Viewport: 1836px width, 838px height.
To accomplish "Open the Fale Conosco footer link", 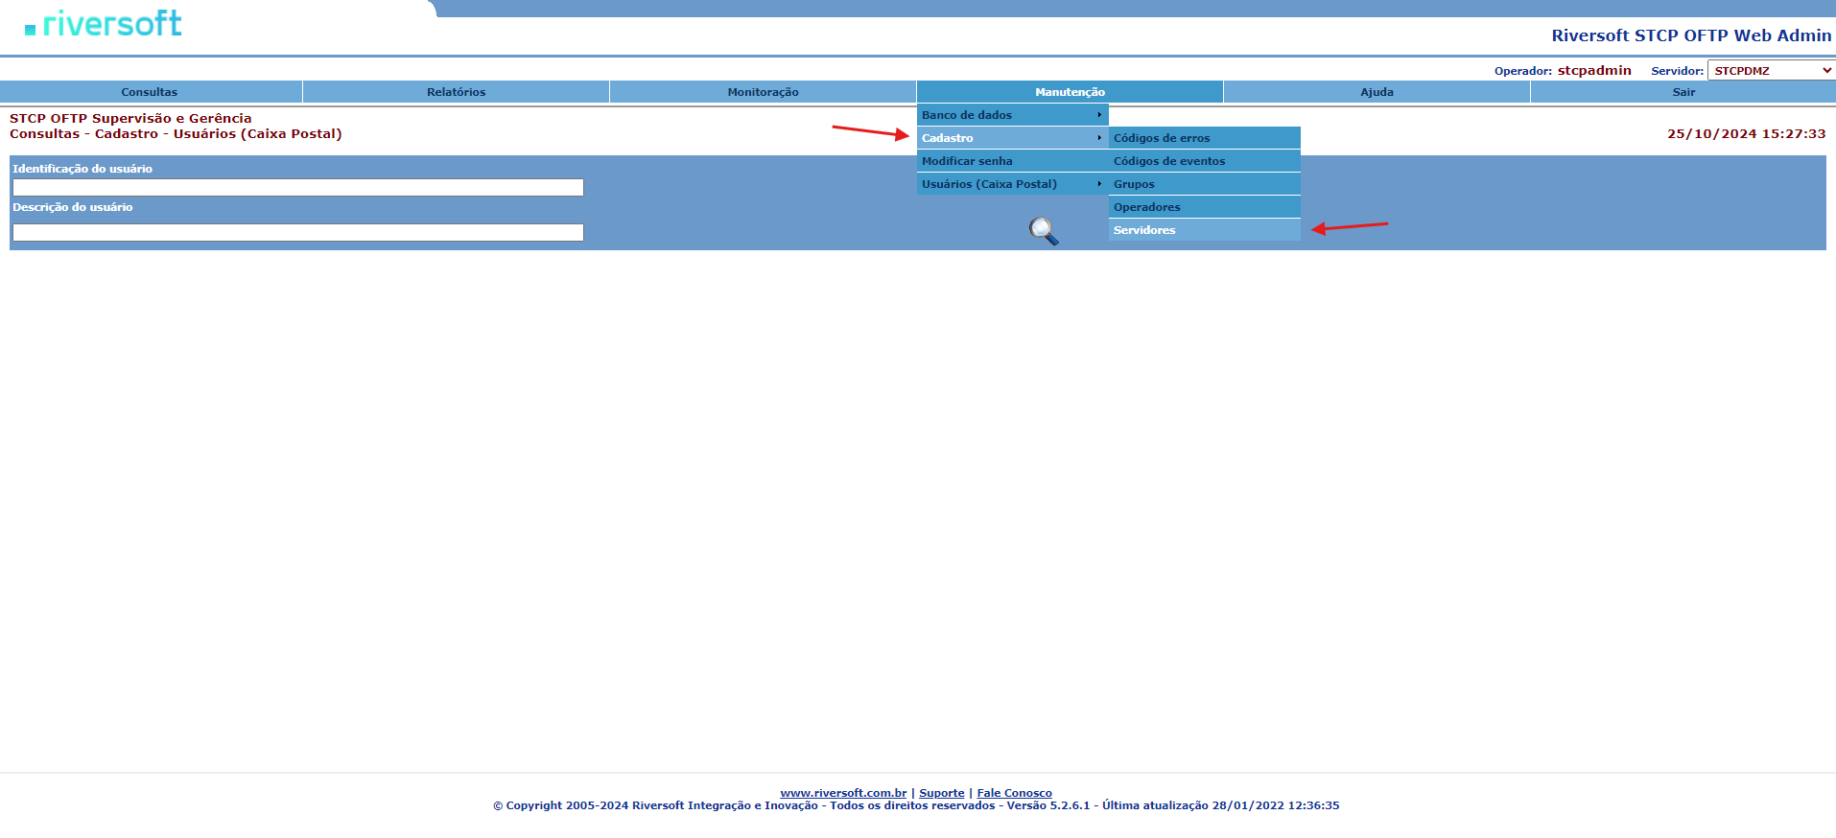I will pos(1014,793).
